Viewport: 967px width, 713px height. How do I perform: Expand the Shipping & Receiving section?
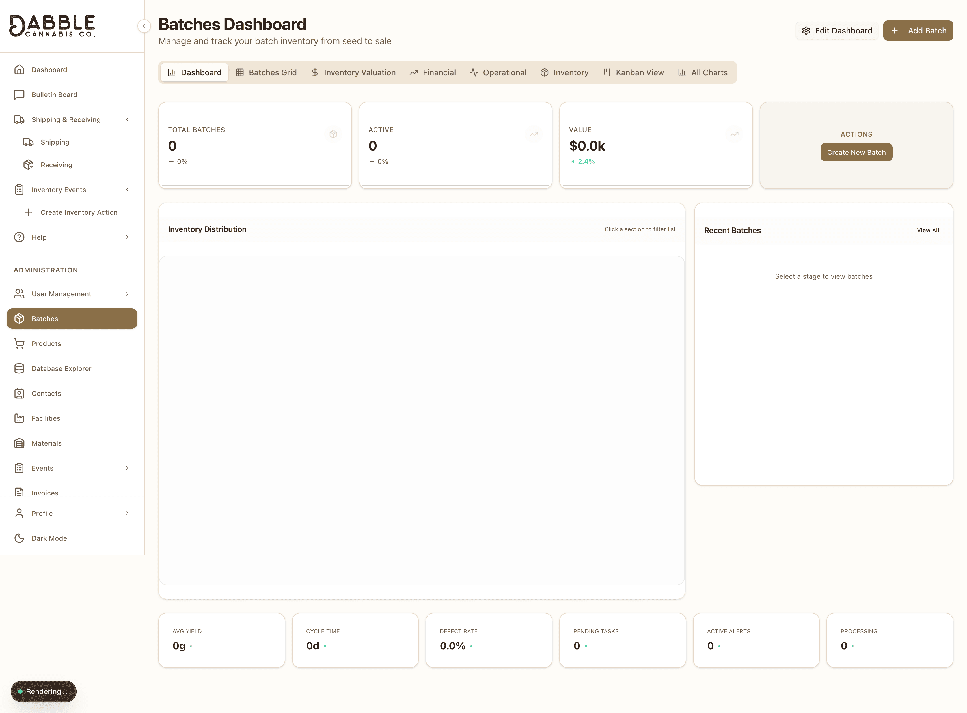pyautogui.click(x=127, y=119)
